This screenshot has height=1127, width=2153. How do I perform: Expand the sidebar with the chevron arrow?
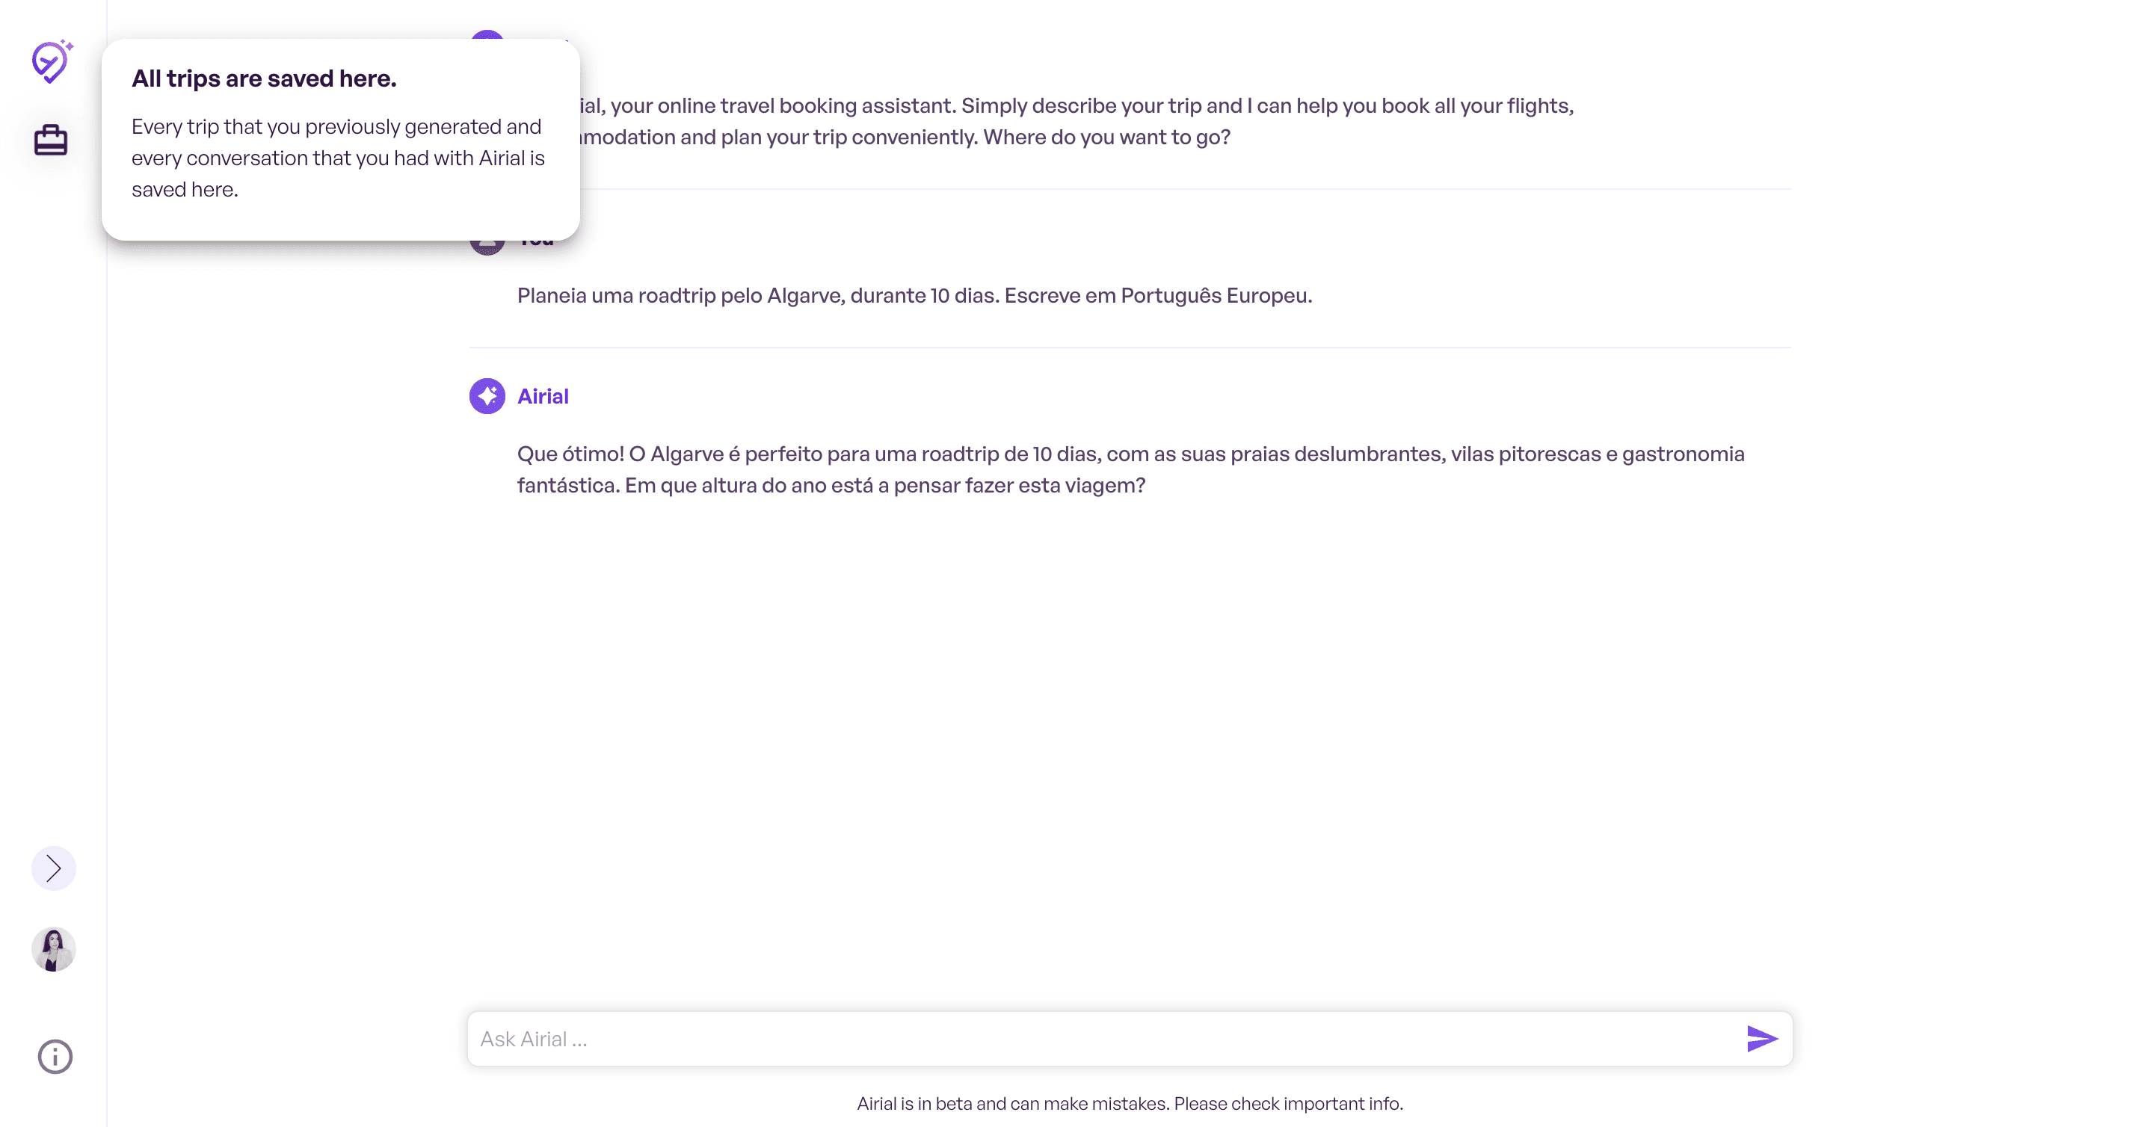click(54, 868)
